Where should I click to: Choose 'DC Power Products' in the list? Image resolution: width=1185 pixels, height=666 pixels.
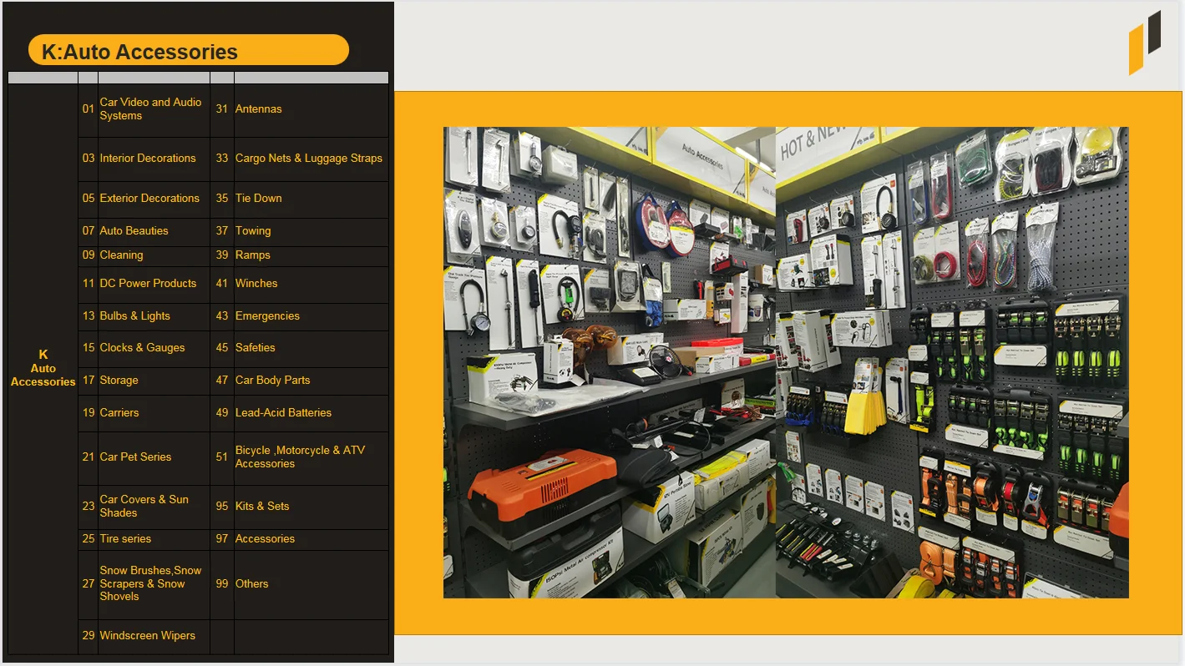point(148,284)
